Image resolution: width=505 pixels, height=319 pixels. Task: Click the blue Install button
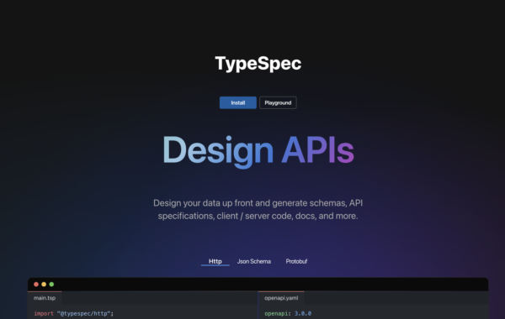(x=238, y=102)
